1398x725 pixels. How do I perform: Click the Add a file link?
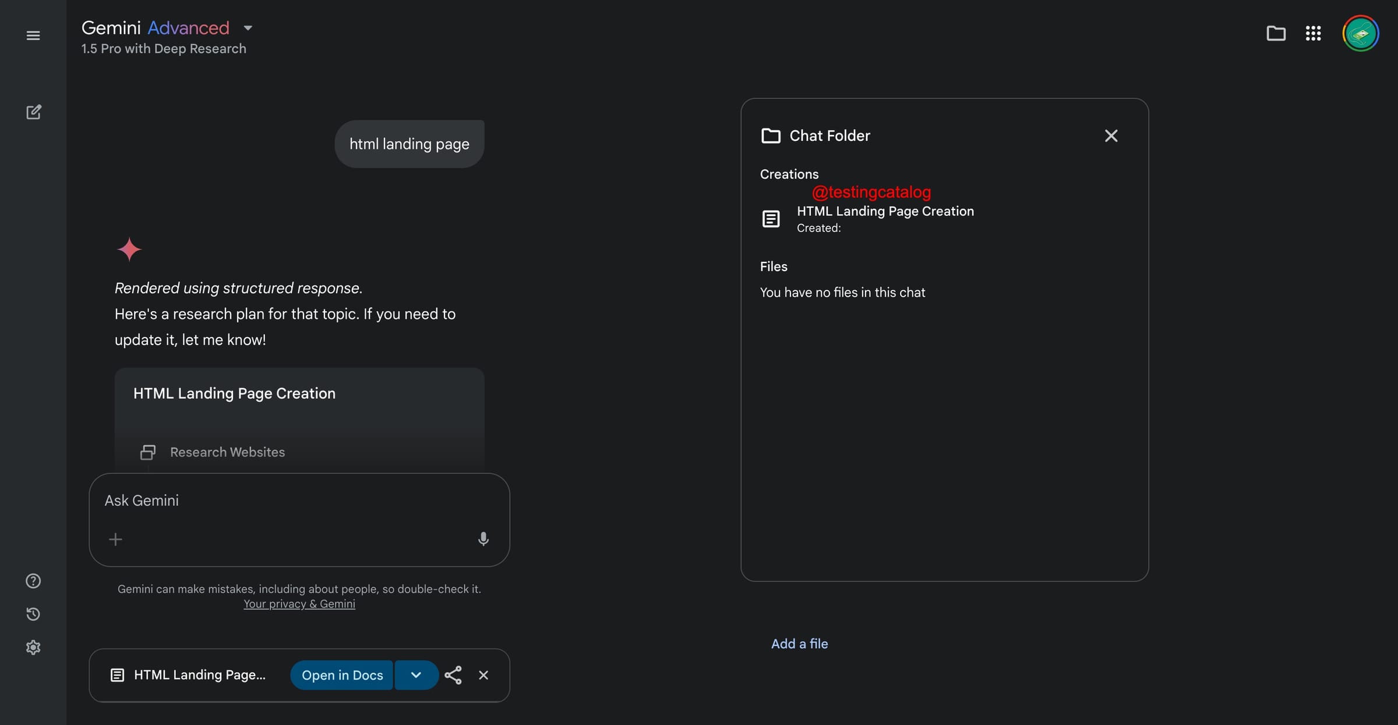799,644
